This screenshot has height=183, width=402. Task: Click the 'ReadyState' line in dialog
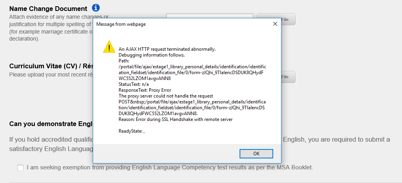[x=132, y=131]
